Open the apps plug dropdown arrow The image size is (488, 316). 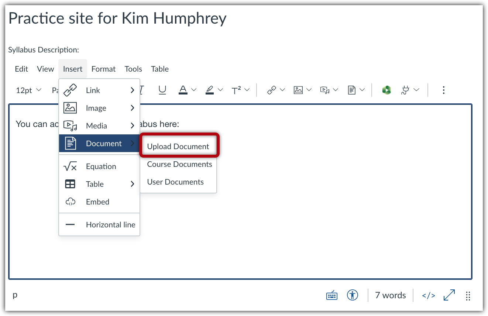tap(416, 90)
